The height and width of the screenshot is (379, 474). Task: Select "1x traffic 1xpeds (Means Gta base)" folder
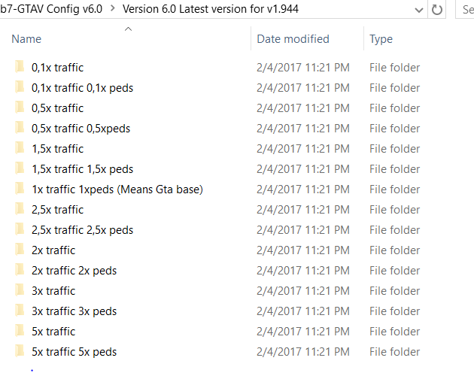pos(117,189)
